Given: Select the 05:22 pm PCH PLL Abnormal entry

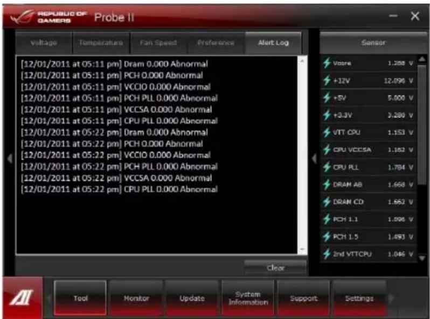Looking at the screenshot, I should pos(119,166).
